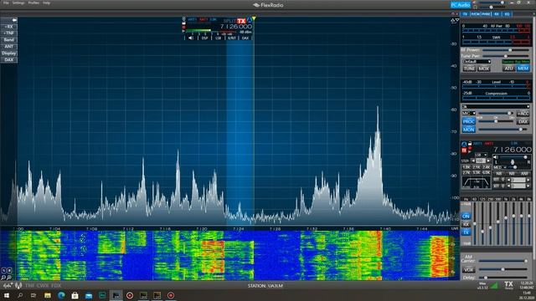Expand the Display settings menu
The height and width of the screenshot is (301, 536).
9,54
